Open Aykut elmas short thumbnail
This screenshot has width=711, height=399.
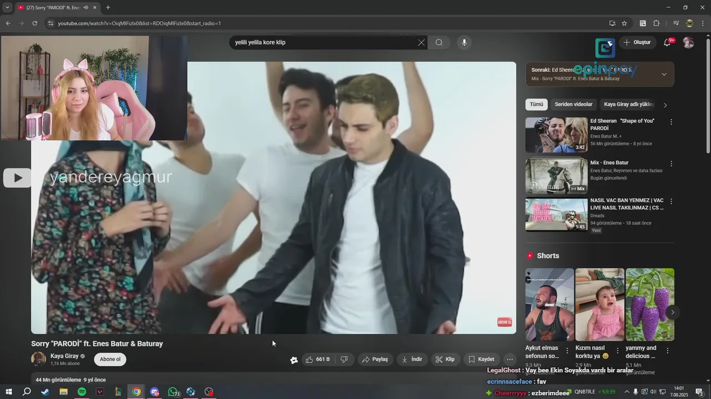549,305
